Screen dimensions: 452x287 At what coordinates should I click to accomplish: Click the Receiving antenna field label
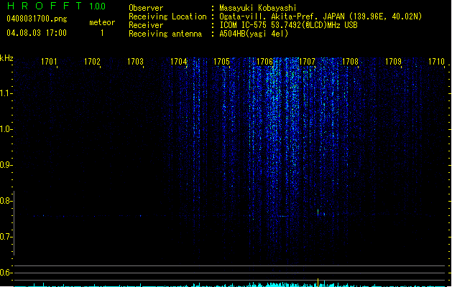[x=165, y=34]
